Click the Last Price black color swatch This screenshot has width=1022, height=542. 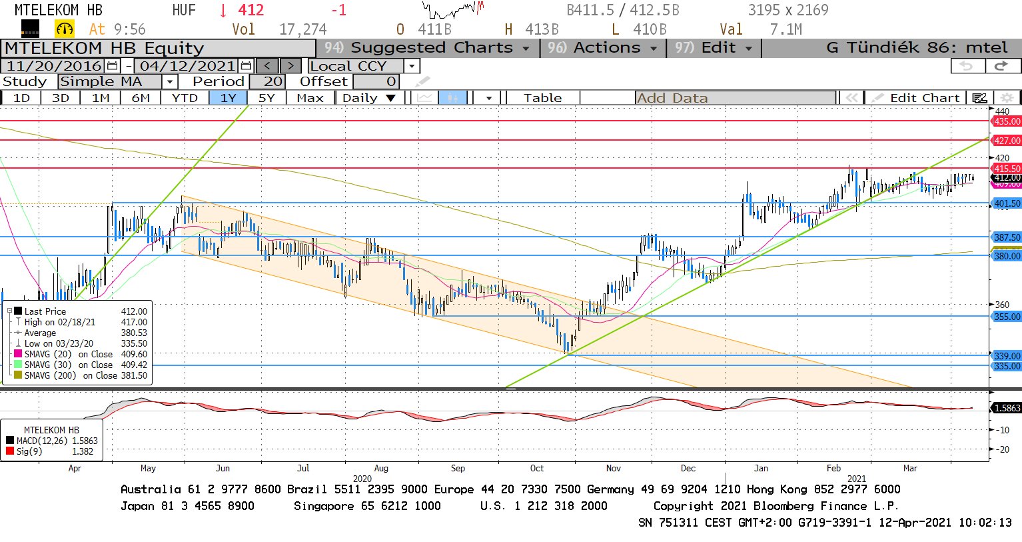pos(18,311)
